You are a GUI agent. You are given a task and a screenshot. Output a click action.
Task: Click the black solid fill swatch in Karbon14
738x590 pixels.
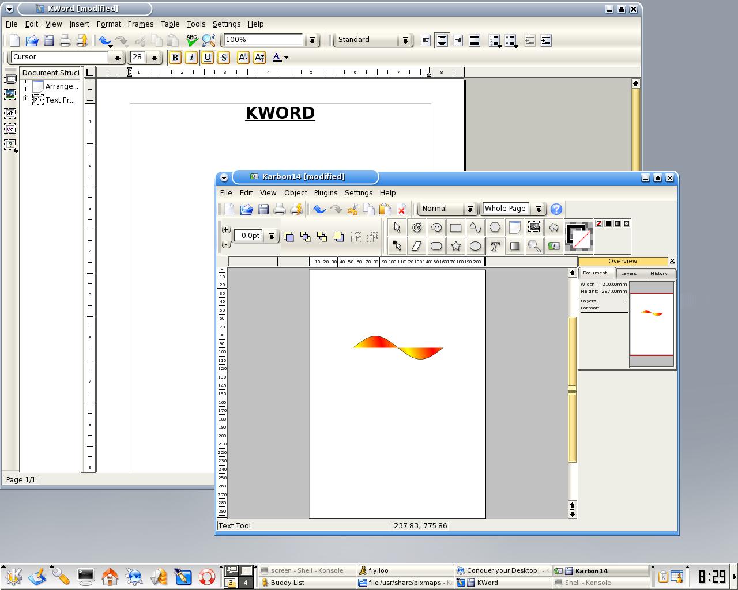point(608,224)
